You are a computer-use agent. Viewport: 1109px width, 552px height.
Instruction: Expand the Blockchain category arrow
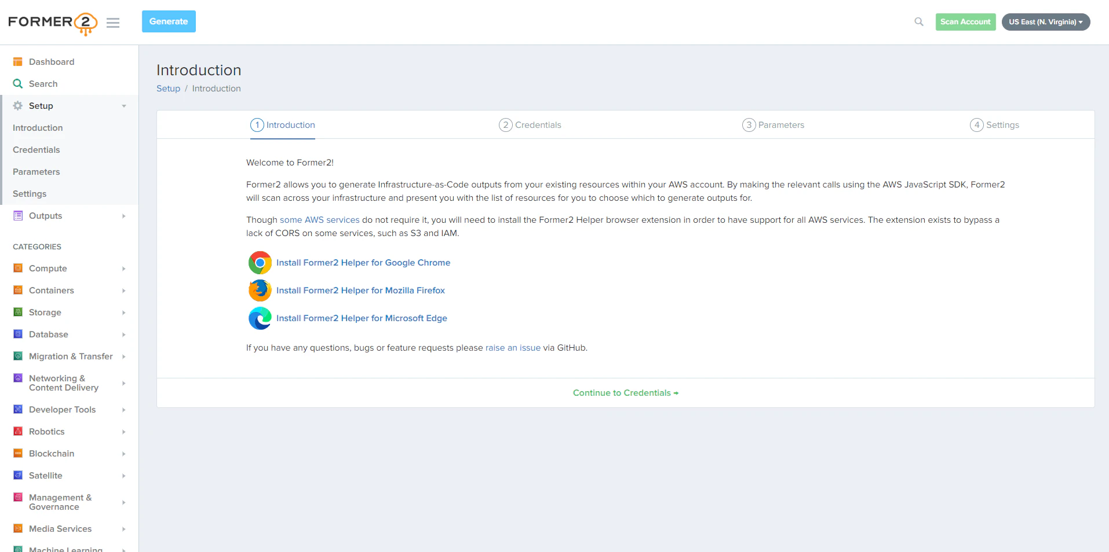pyautogui.click(x=124, y=454)
